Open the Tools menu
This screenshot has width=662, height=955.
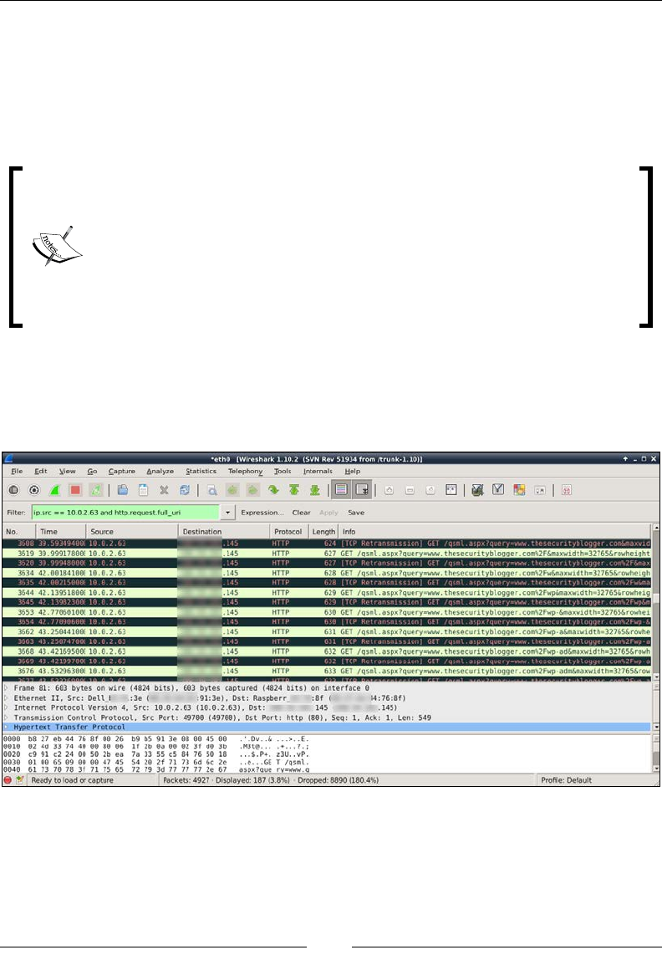(283, 471)
